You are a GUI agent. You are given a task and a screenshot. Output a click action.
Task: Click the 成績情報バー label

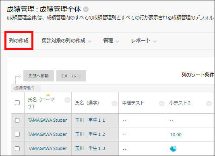click(26, 88)
